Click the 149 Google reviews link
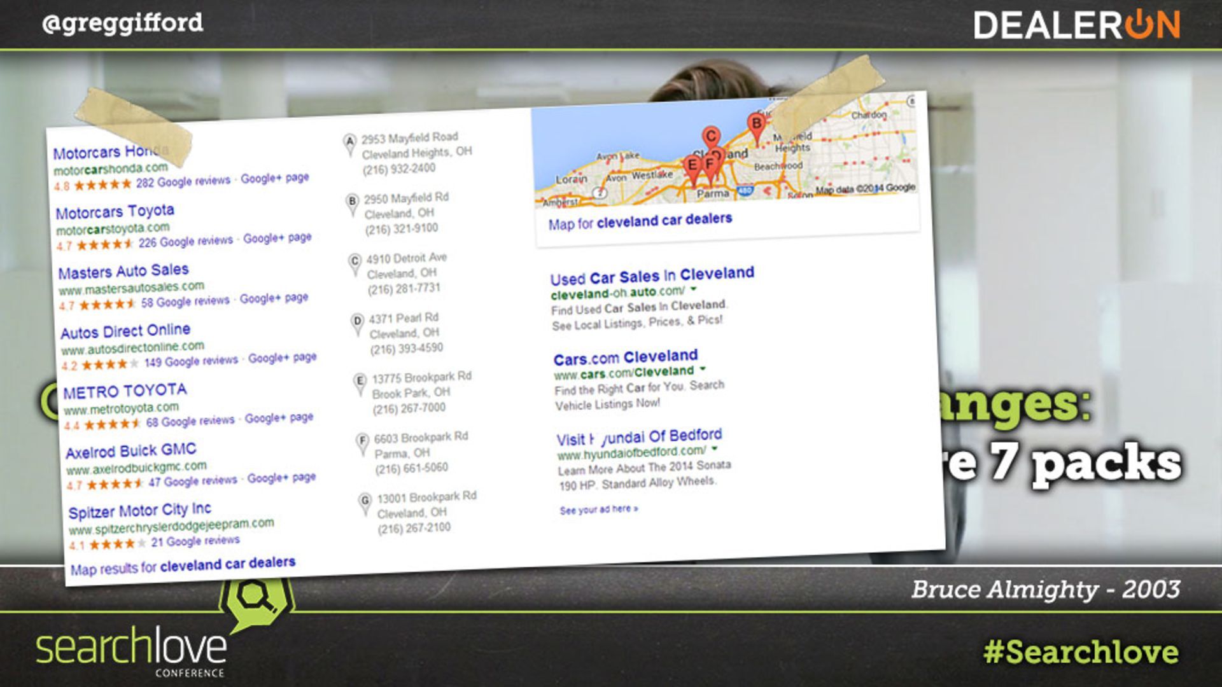This screenshot has height=687, width=1222. [191, 361]
